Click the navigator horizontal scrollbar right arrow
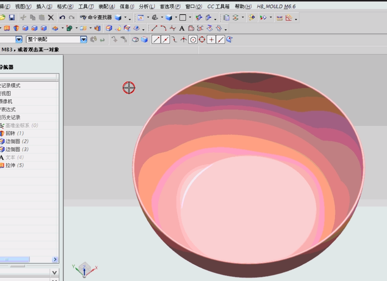Viewport: 387px width, 281px height. point(55,259)
